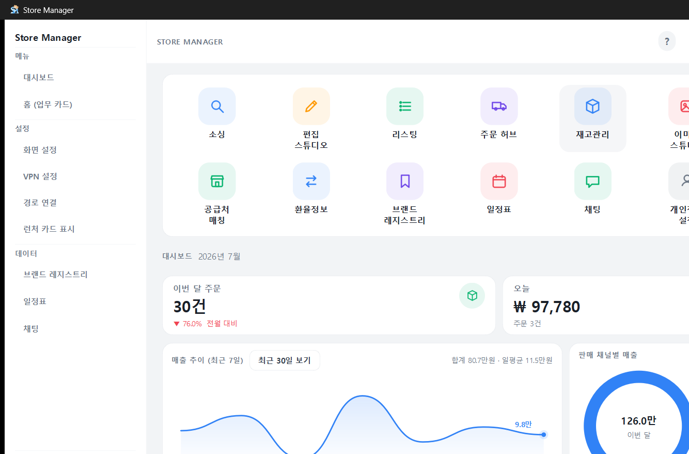Open 주문 허브 truck icon

point(499,107)
